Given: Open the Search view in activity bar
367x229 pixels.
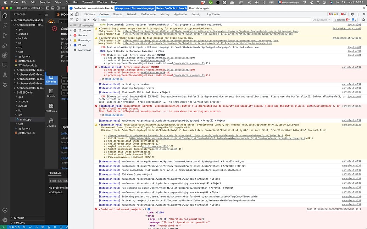Looking at the screenshot, I should coord(5,26).
